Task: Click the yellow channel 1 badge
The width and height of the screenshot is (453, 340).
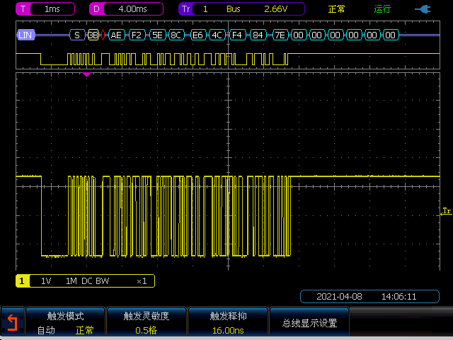Action: [22, 281]
